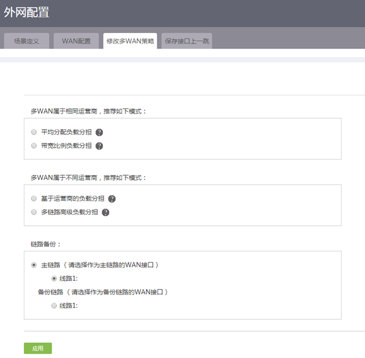
Task: Click the 外网配置 page title
Action: click(x=26, y=12)
